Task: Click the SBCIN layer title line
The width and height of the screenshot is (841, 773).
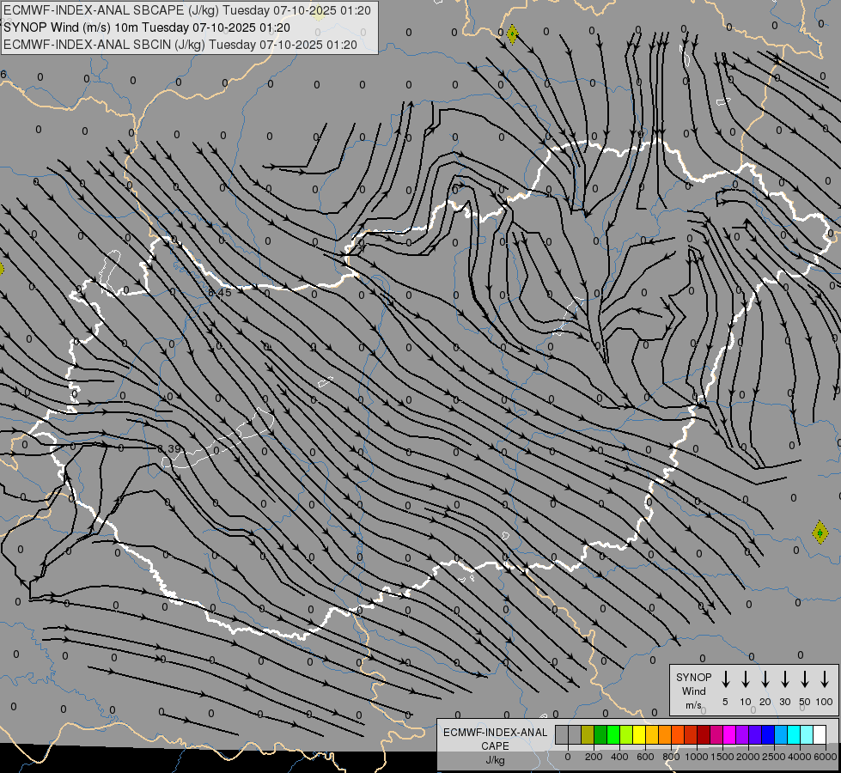Action: point(180,44)
